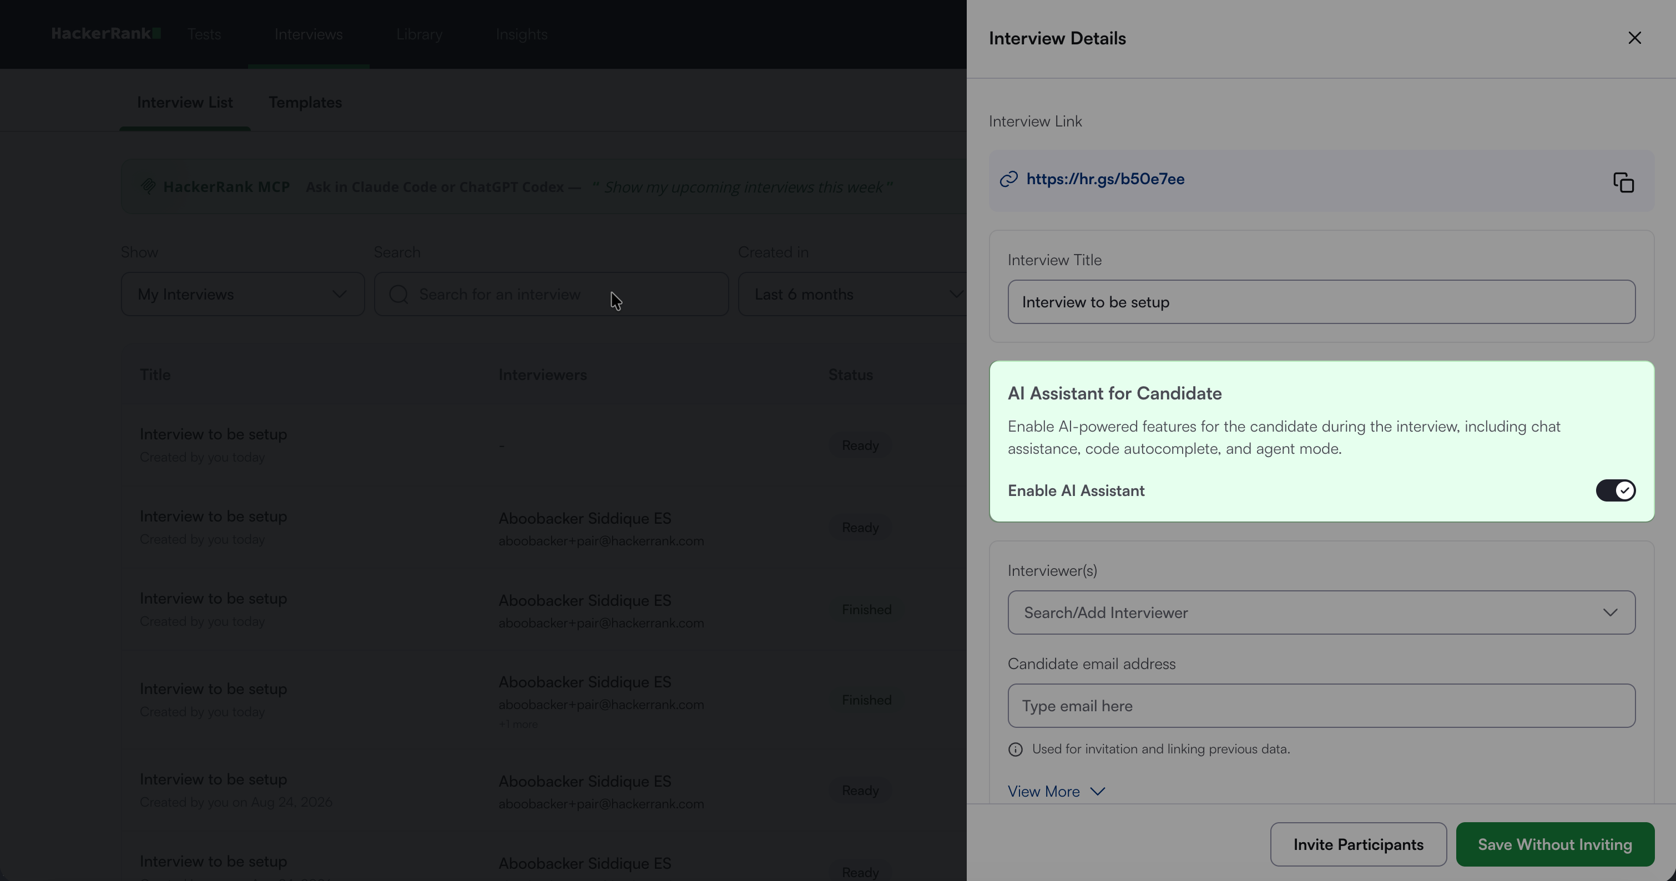Click the AI Assistant for Candidate heading
Viewport: 1676px width, 881px height.
point(1114,393)
